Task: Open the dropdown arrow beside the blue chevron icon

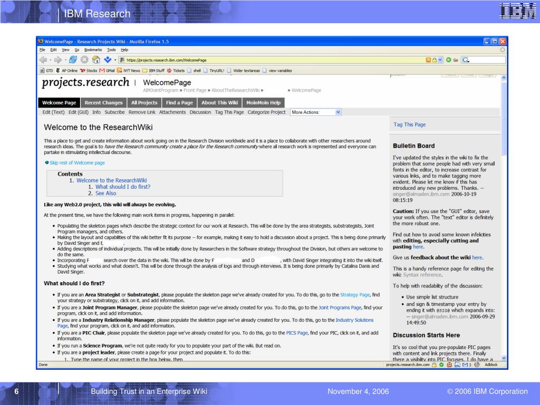Action: coord(115,60)
